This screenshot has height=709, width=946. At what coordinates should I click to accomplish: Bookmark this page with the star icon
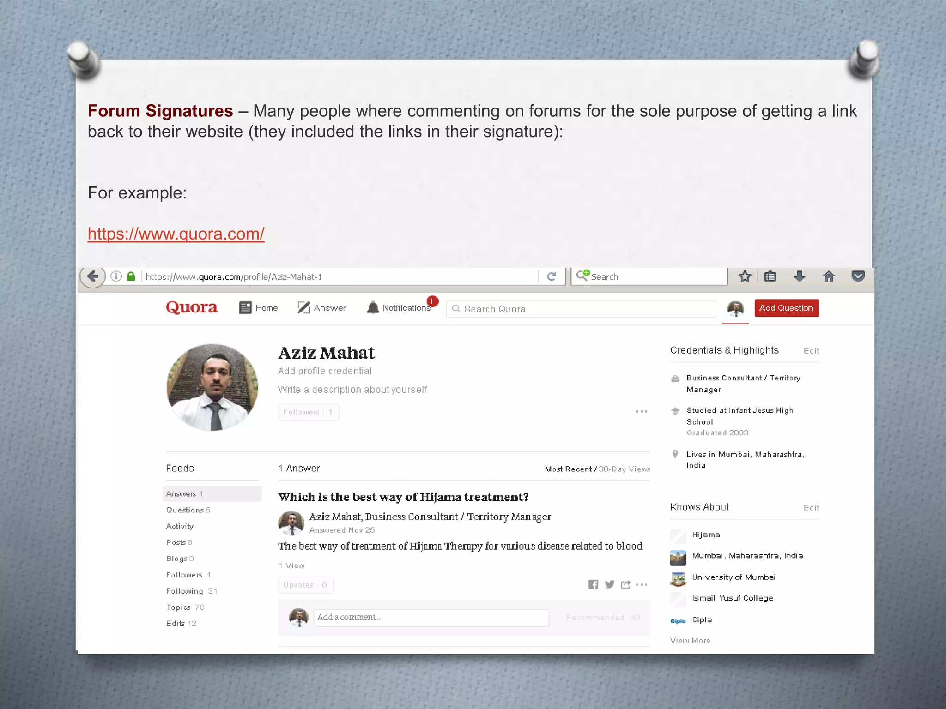(745, 276)
